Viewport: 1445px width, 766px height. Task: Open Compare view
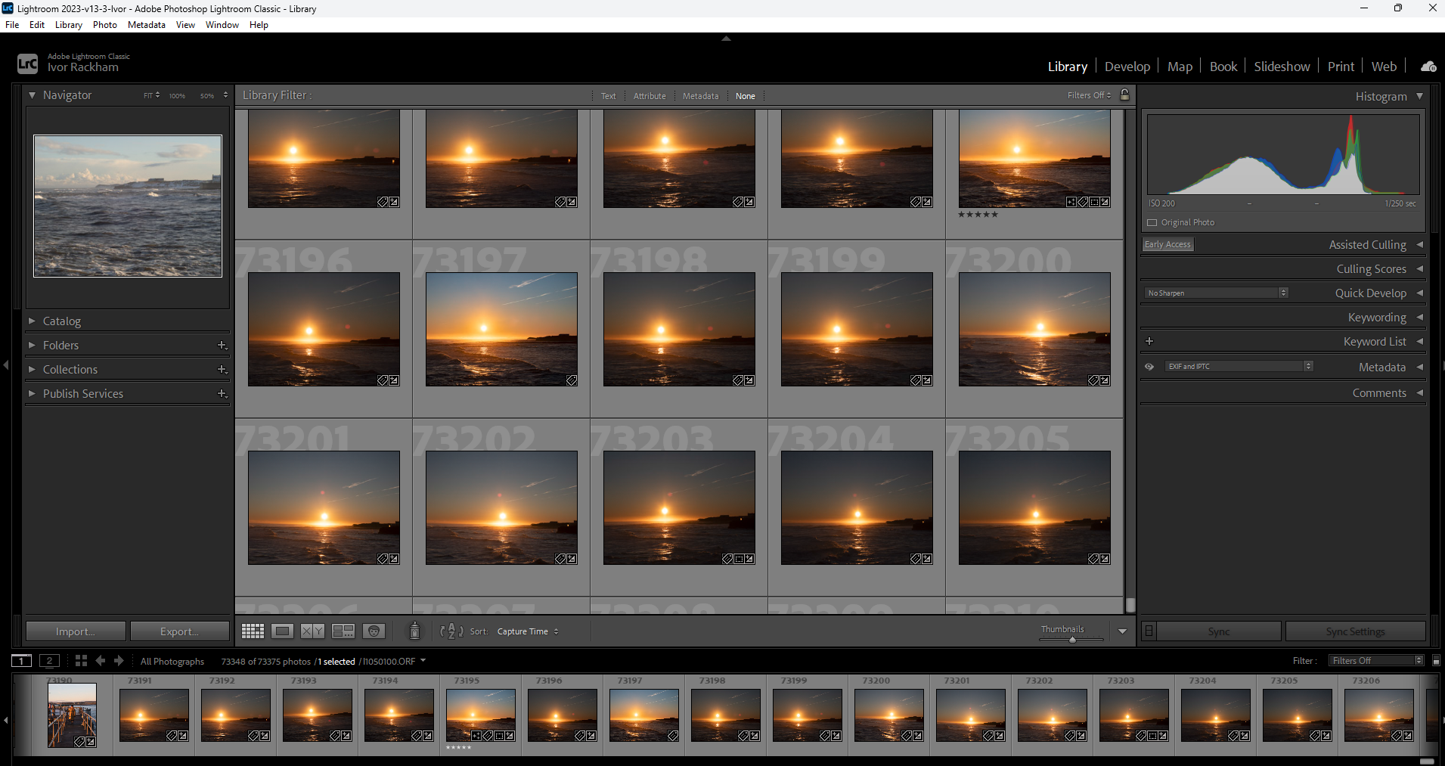point(312,631)
